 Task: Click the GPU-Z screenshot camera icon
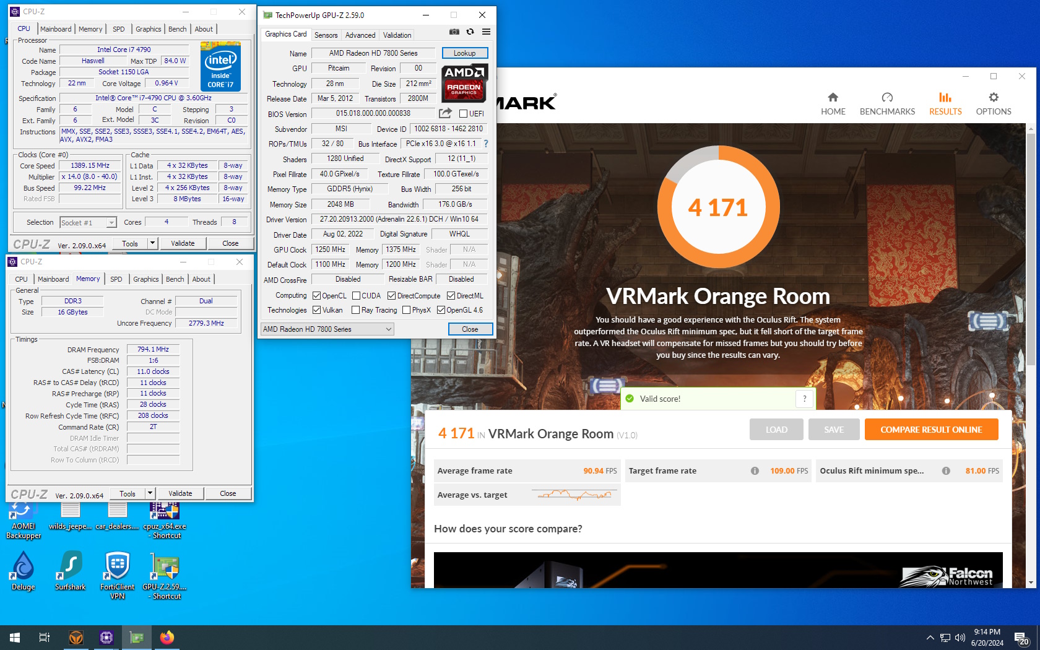pyautogui.click(x=454, y=32)
